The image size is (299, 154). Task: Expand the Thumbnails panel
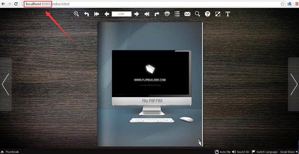[x=10, y=152]
